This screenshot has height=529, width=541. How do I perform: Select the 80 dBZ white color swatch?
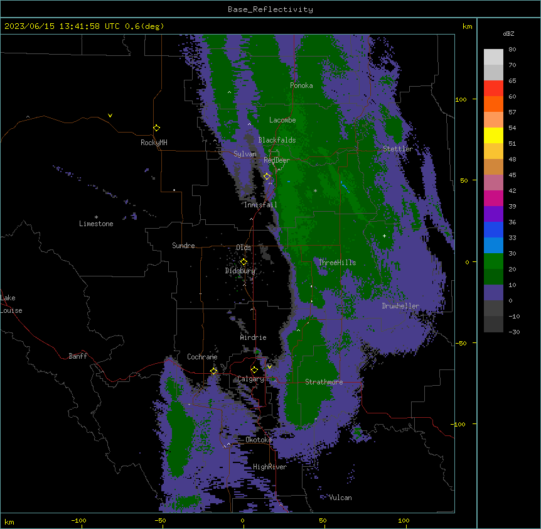click(x=493, y=57)
